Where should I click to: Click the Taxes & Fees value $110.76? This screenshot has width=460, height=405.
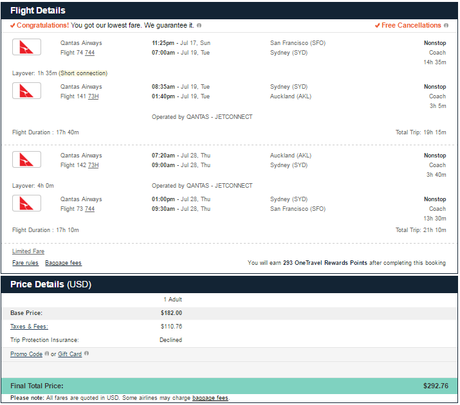pyautogui.click(x=171, y=327)
